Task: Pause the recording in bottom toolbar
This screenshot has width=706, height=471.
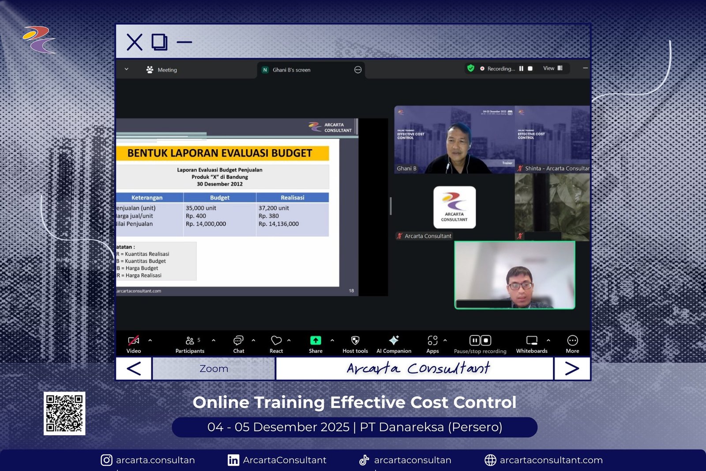Action: tap(474, 340)
